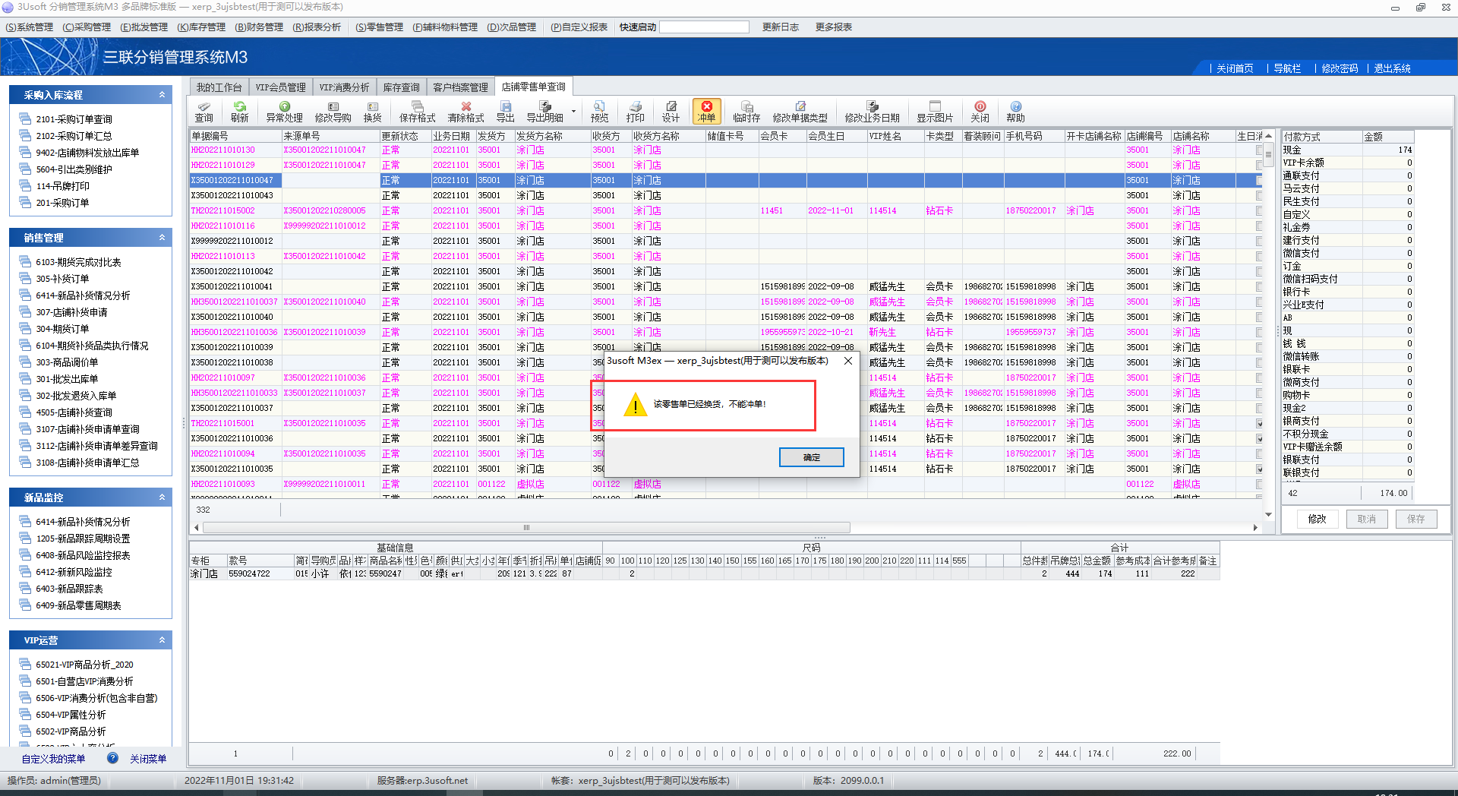Toggle checkbox in row TH202211015002
Screen dimensions: 1458x796
1259,211
